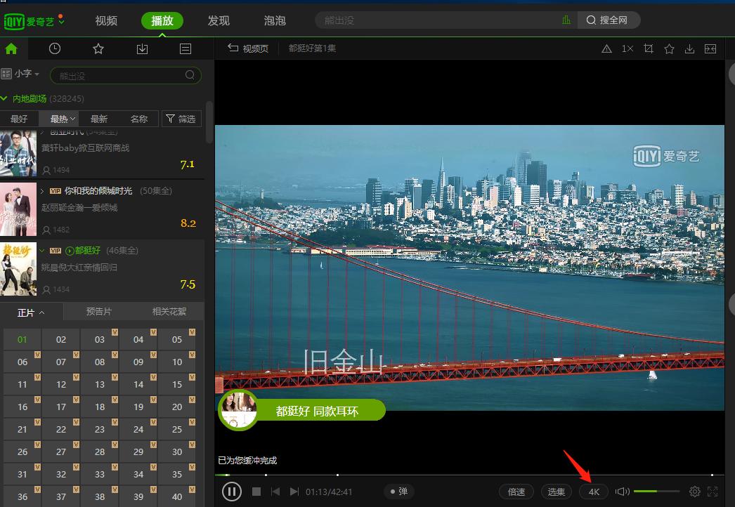Screen dimensions: 735x507
Task: Select the 预告片 tab
Action: (x=99, y=312)
